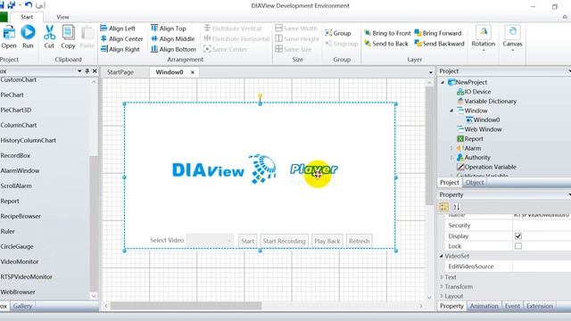Select IO Device in project tree
This screenshot has width=571, height=321.
coord(477,92)
